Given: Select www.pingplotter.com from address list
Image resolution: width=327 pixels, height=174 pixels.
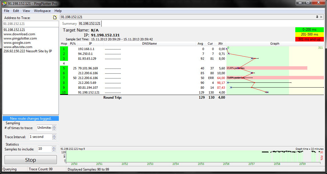Looking at the screenshot, I should click(x=20, y=38).
